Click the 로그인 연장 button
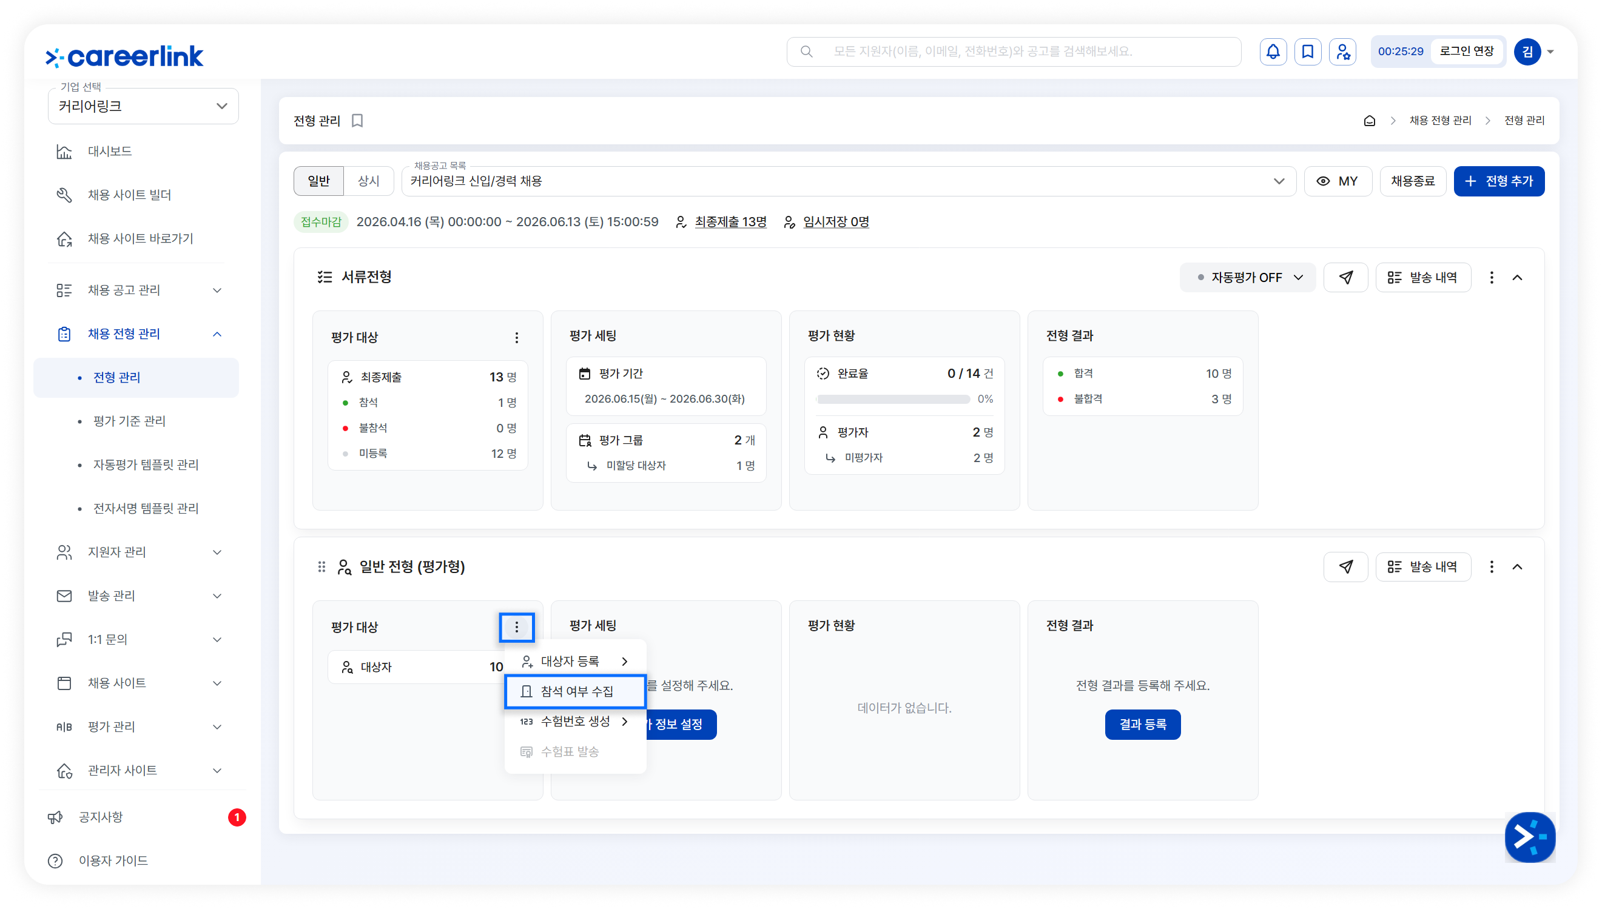1602x909 pixels. pyautogui.click(x=1466, y=52)
